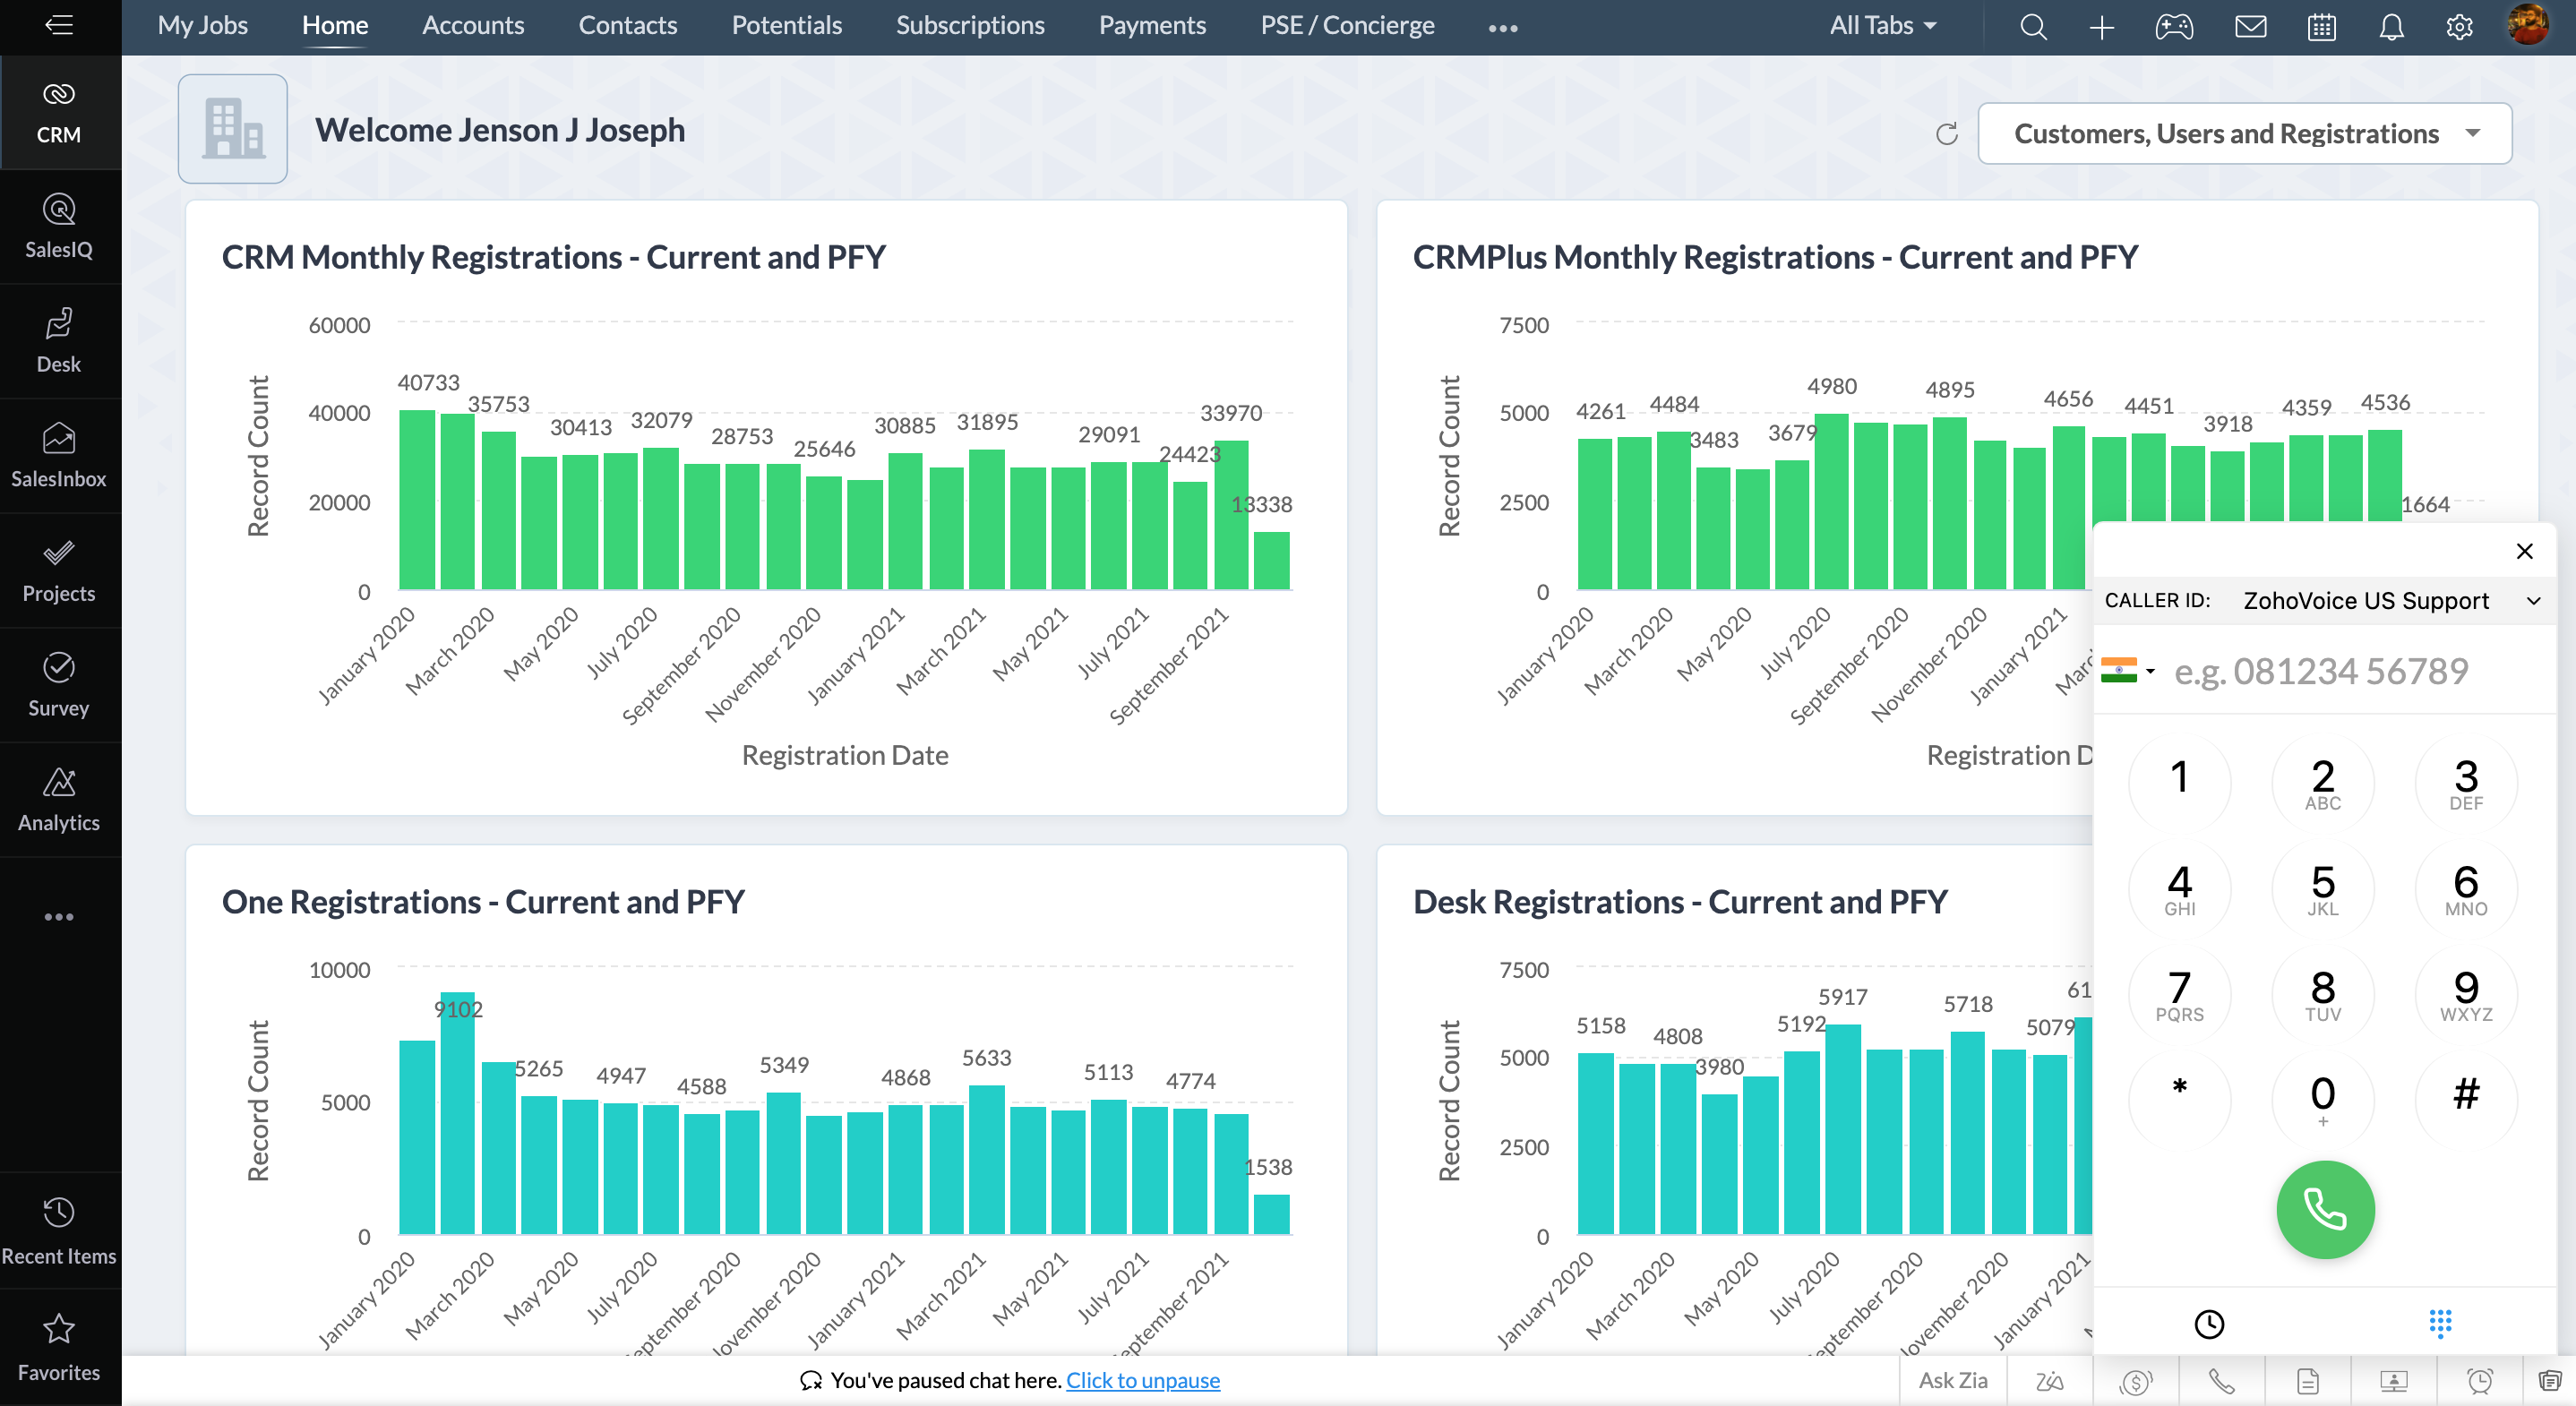
Task: Open the Subscriptions tab
Action: (969, 26)
